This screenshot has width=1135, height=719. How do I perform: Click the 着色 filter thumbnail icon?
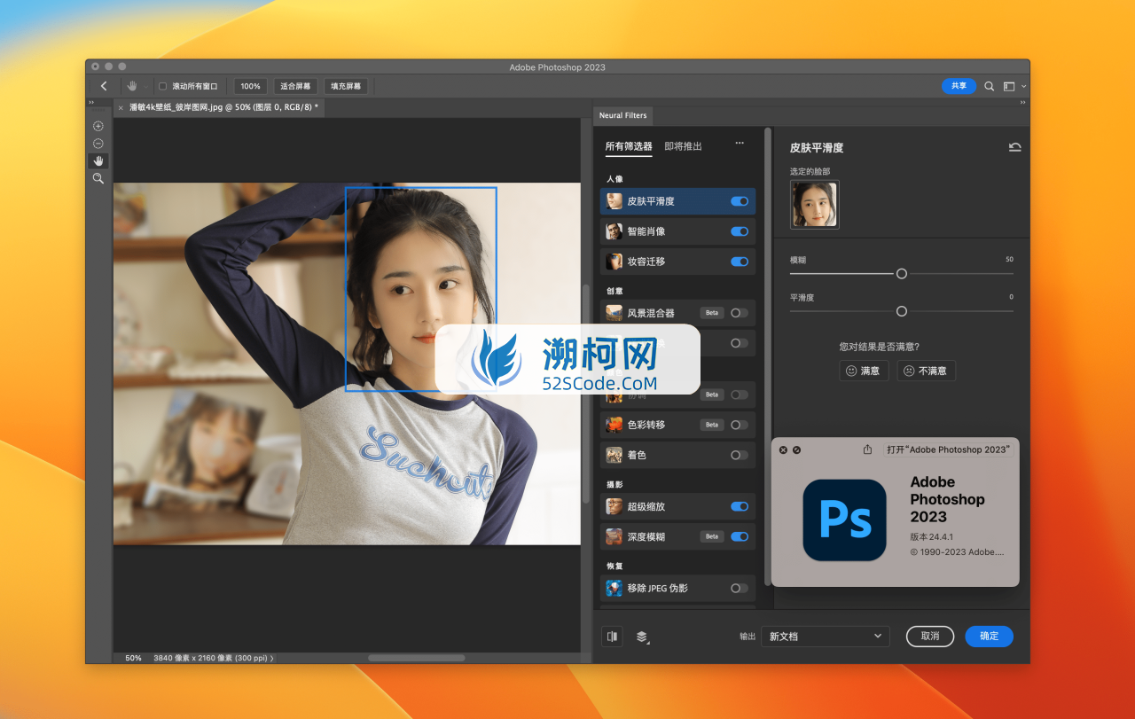pos(614,455)
